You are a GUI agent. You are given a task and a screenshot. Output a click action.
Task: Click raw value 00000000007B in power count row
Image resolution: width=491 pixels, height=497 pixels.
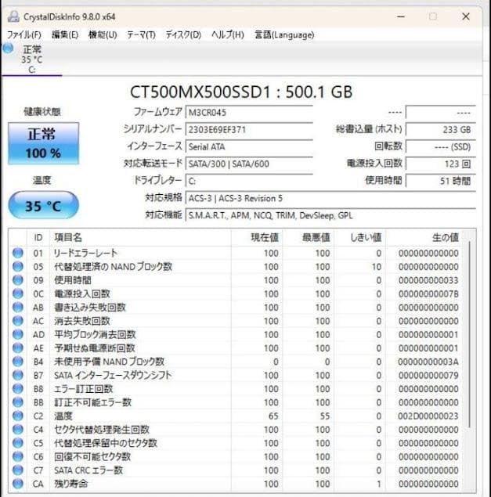(428, 294)
